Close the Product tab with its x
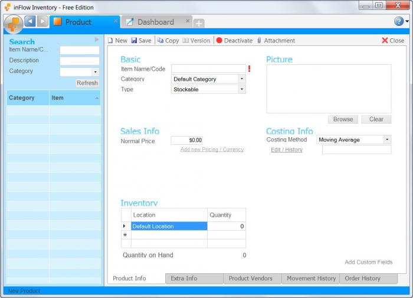Viewport: 413px width, 298px height. 116,21
